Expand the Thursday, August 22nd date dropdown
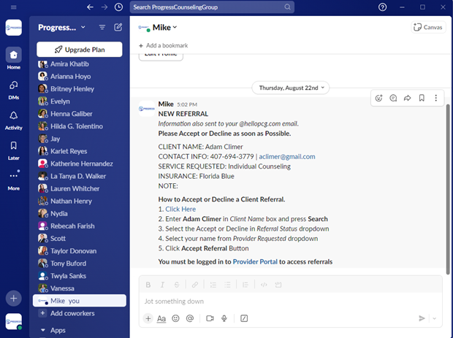Image resolution: width=453 pixels, height=338 pixels. click(291, 88)
